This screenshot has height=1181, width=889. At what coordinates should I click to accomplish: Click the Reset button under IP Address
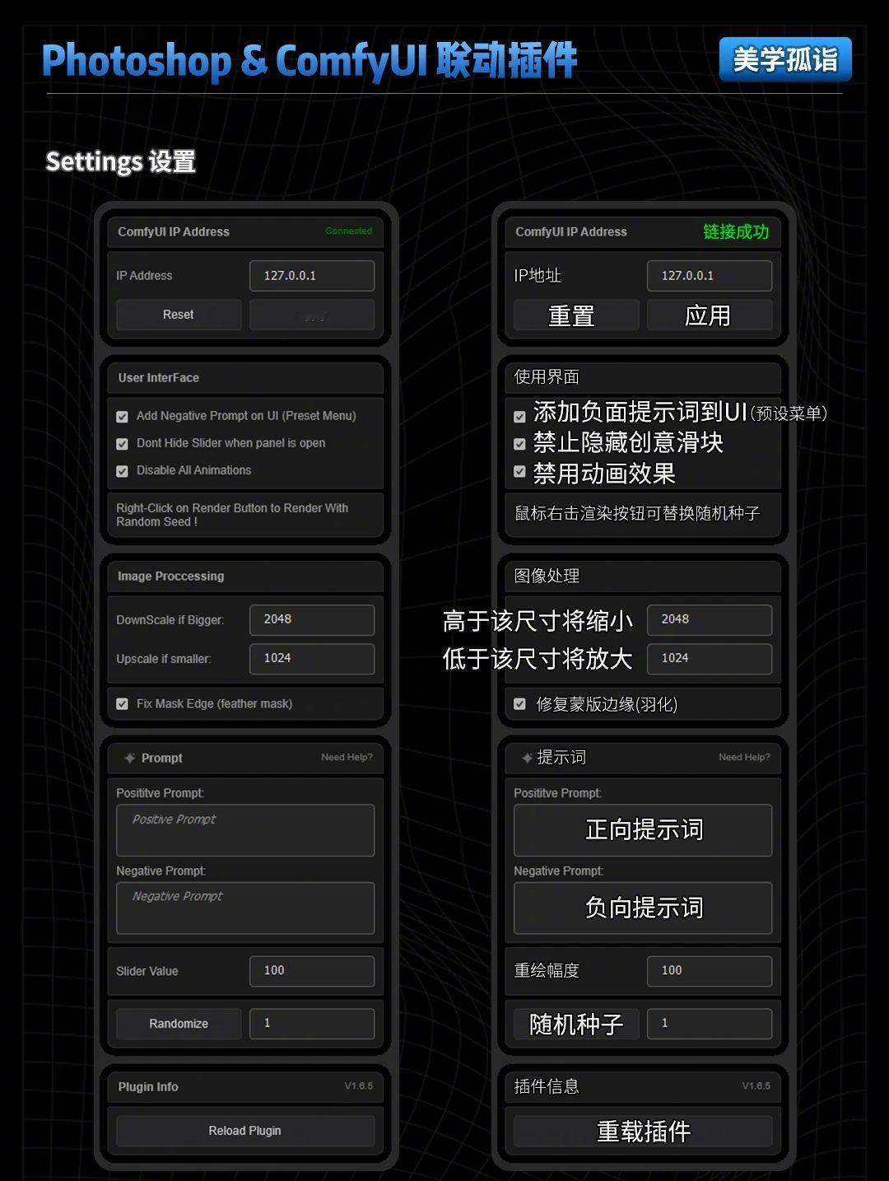coord(179,315)
